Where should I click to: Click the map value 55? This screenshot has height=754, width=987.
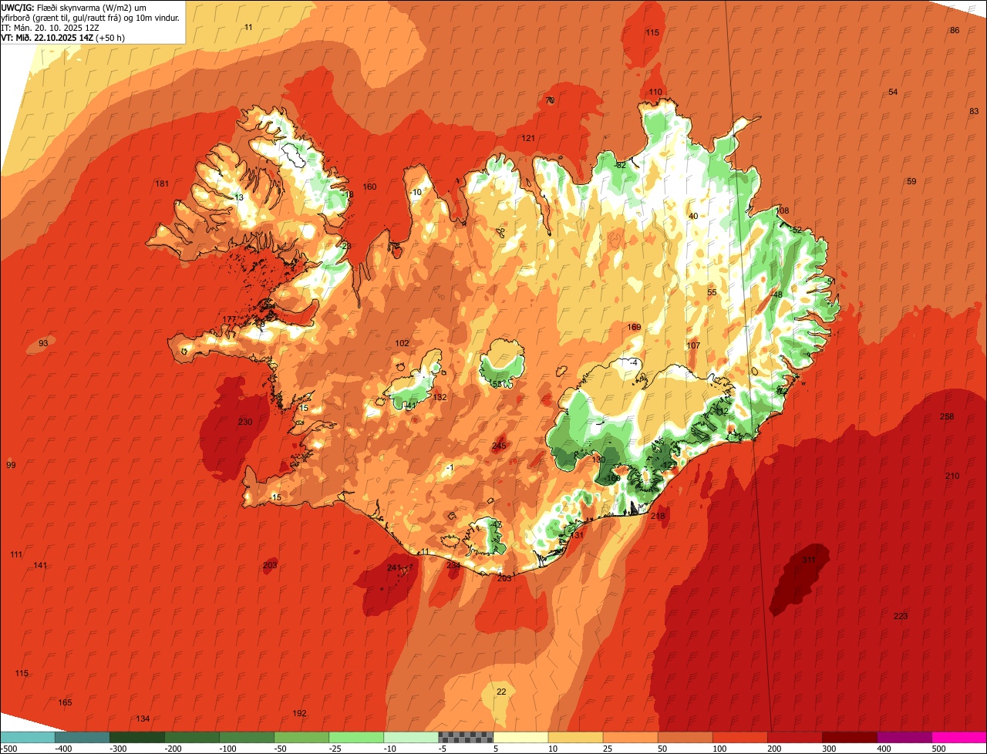pos(712,292)
